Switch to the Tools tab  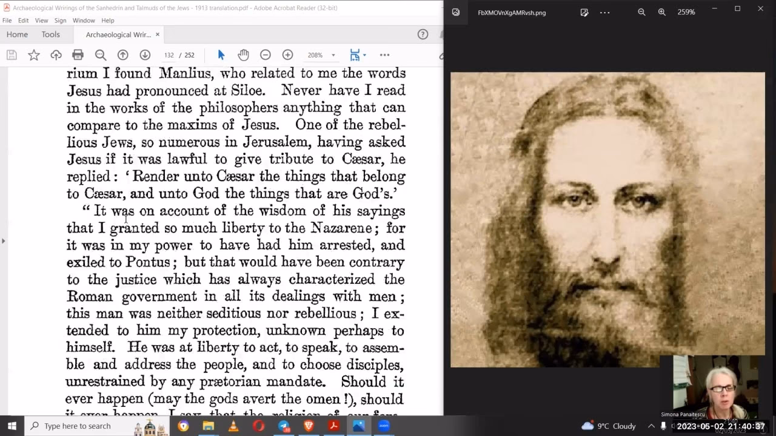point(51,35)
